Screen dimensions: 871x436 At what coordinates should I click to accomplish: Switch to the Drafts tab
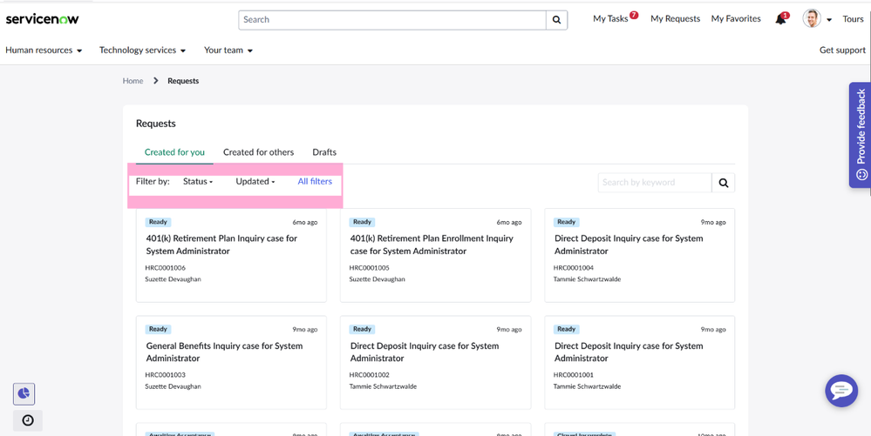[324, 152]
